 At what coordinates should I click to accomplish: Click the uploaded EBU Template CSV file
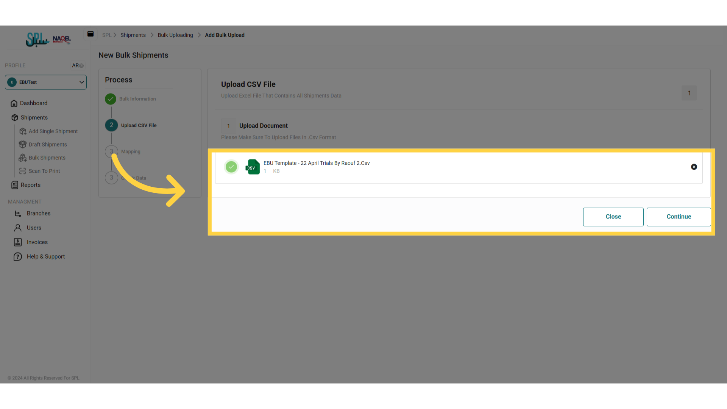point(316,163)
